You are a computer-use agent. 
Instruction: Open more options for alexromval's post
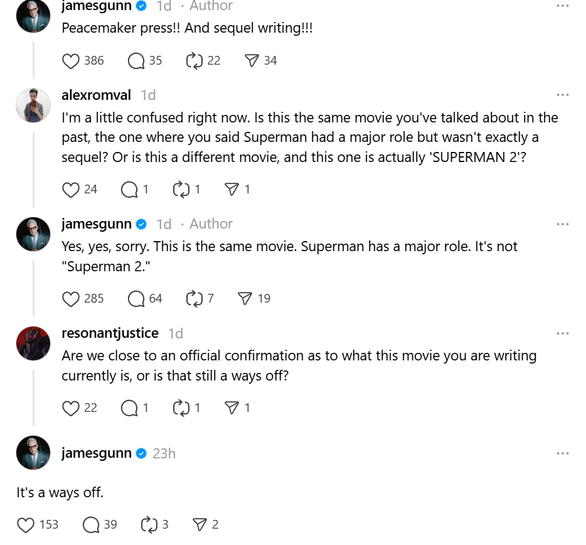pyautogui.click(x=562, y=95)
